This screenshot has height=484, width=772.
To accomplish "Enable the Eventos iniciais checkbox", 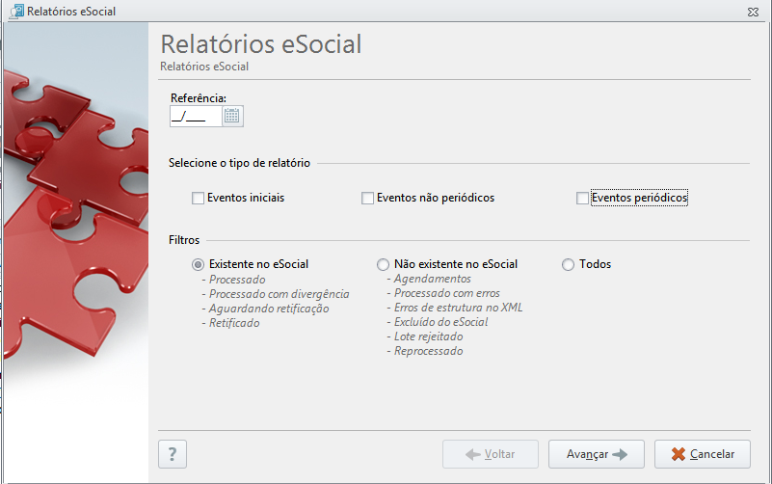I will (198, 198).
